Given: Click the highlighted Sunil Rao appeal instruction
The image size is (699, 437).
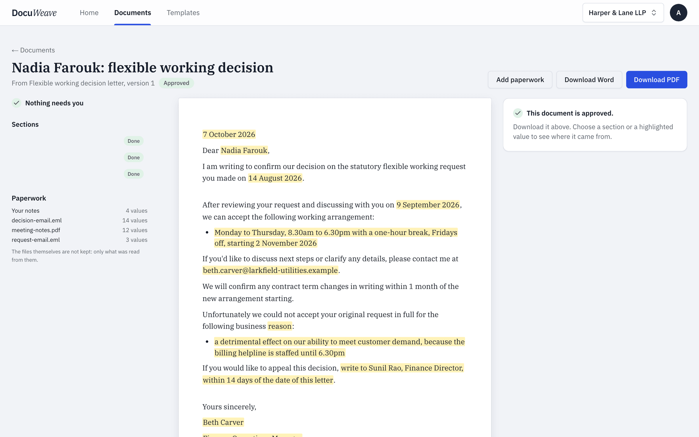Looking at the screenshot, I should [x=333, y=374].
